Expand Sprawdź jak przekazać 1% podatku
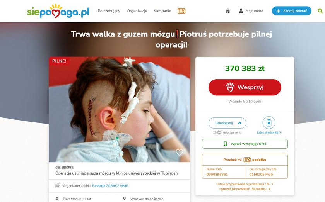Image resolution: width=325 pixels, height=202 pixels. pyautogui.click(x=245, y=189)
